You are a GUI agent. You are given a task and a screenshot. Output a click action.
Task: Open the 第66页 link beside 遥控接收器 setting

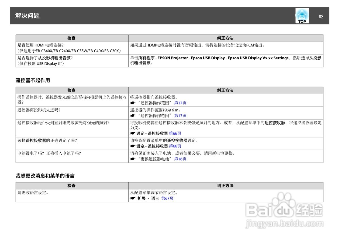point(175,133)
